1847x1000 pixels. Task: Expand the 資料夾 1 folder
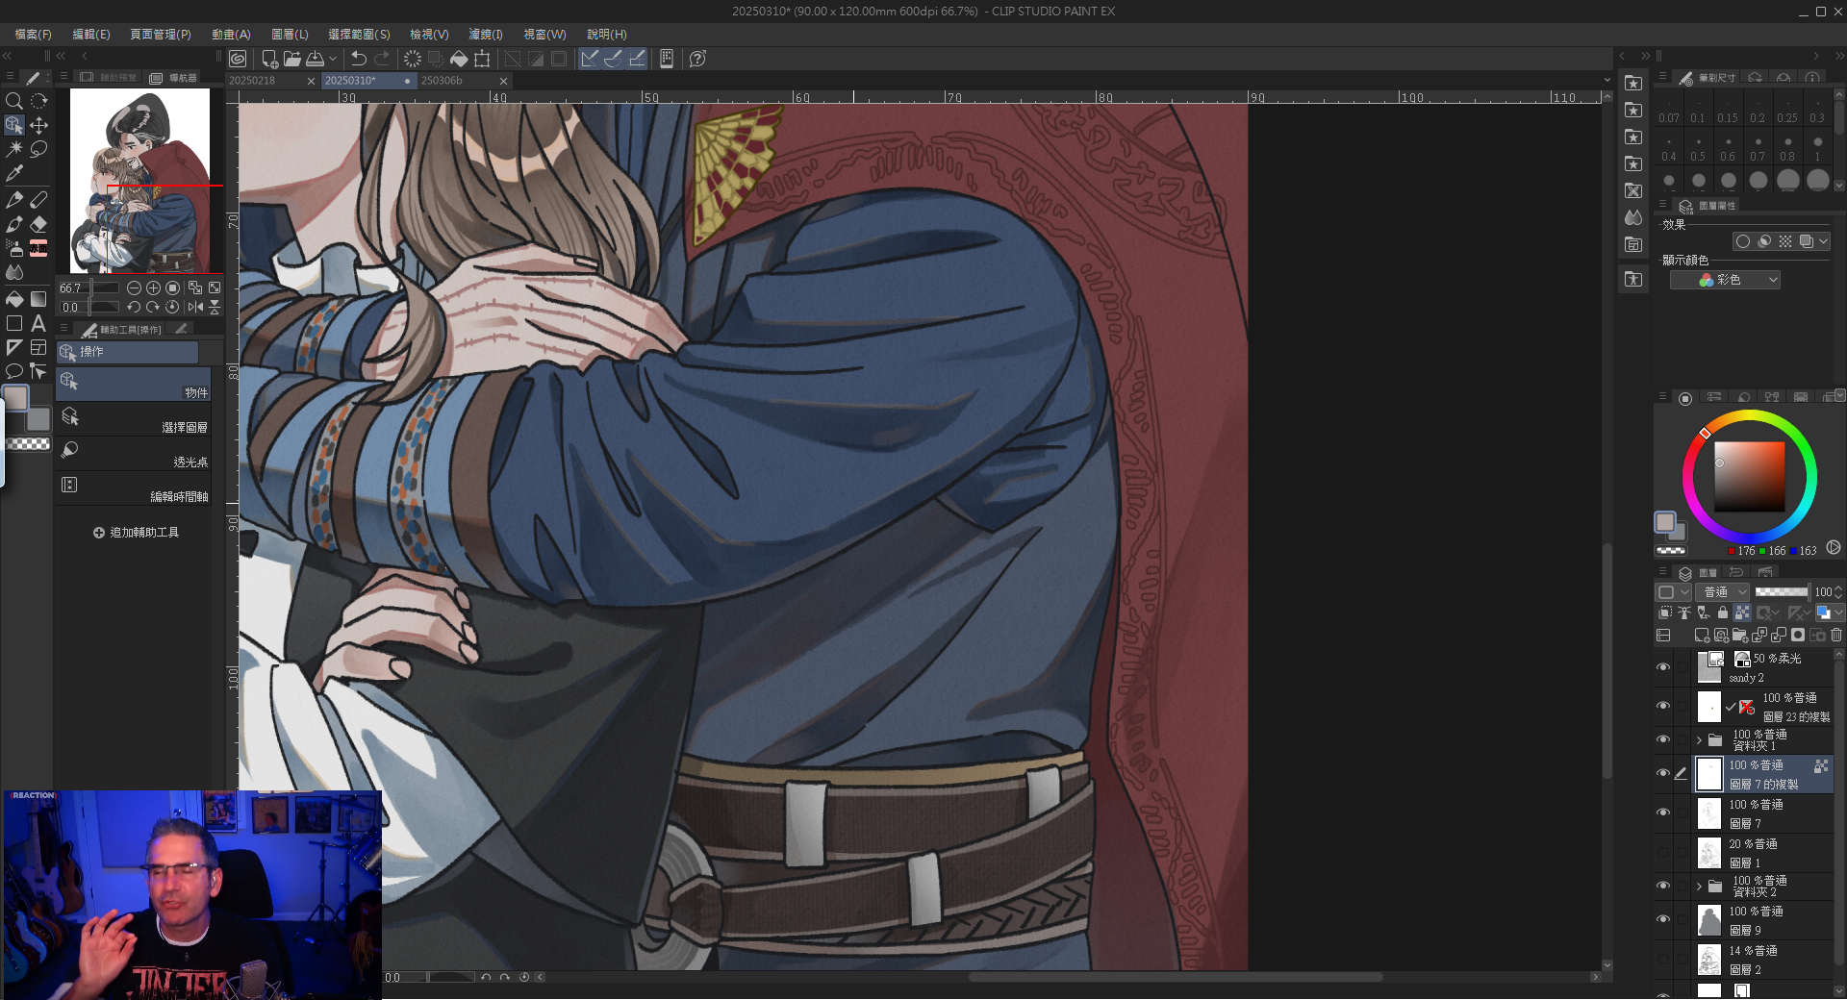point(1700,739)
